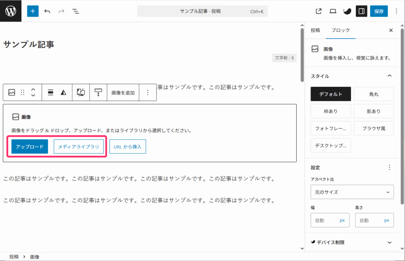Click the image icon in placeholder heading

(15, 117)
